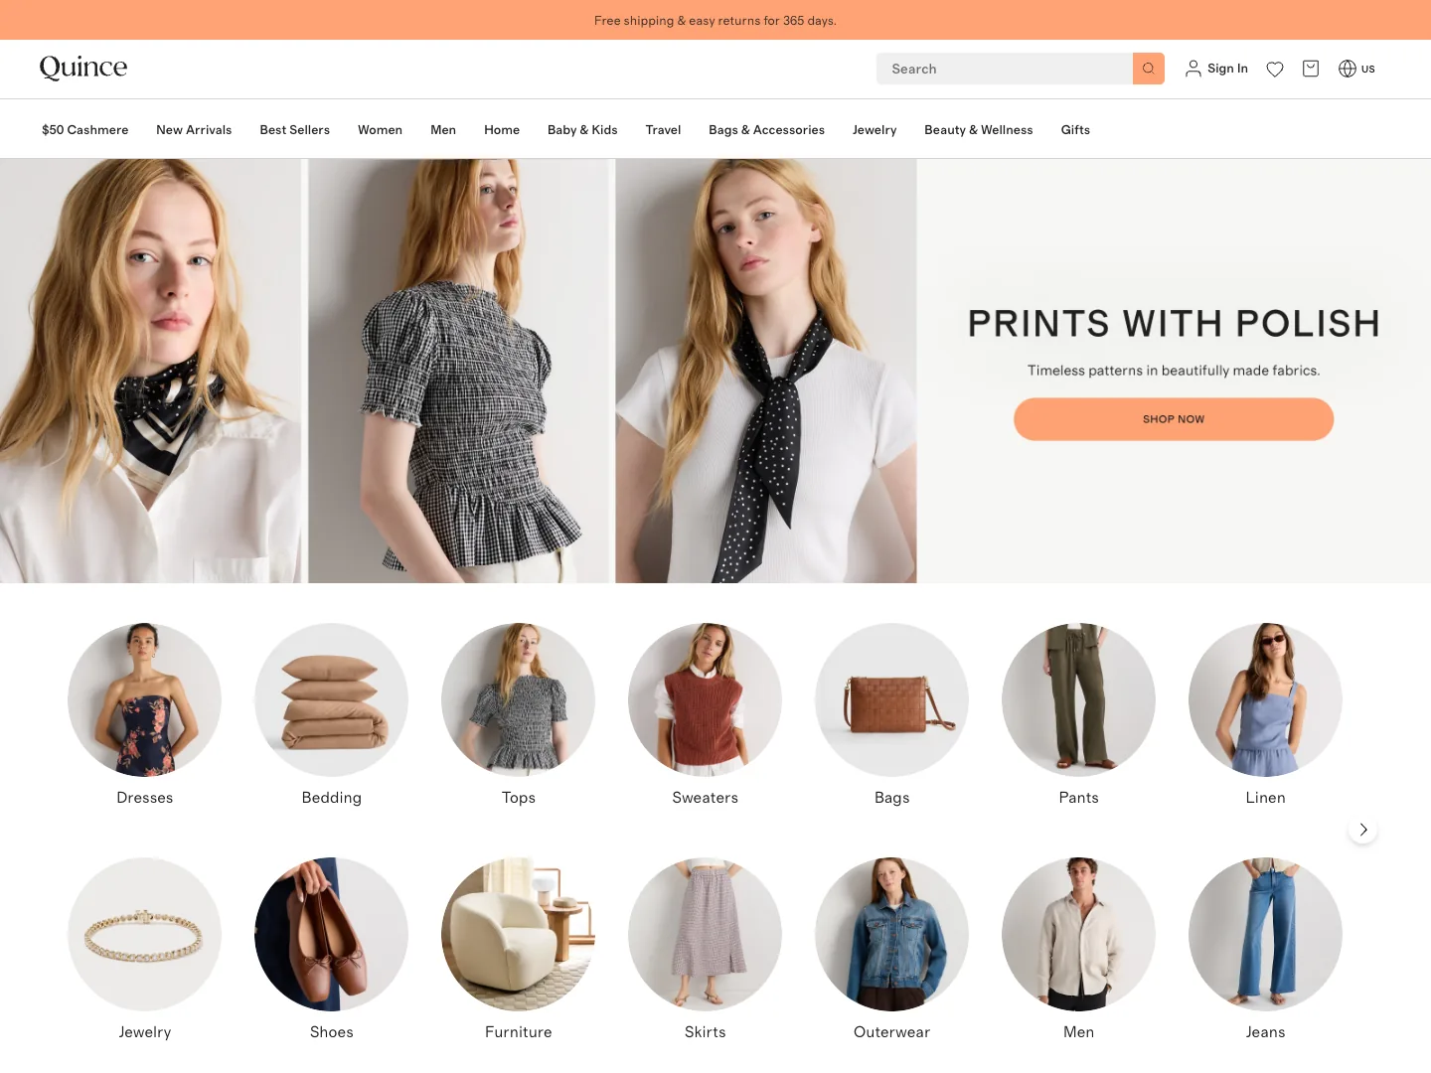This screenshot has width=1431, height=1073.
Task: Select the Shoes category circle
Action: (x=332, y=934)
